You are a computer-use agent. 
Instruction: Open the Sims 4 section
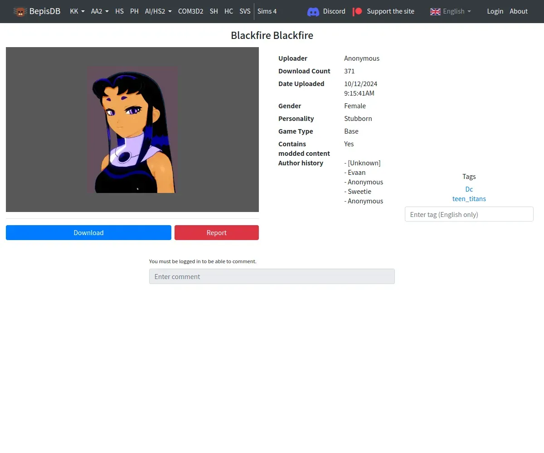[x=267, y=11]
